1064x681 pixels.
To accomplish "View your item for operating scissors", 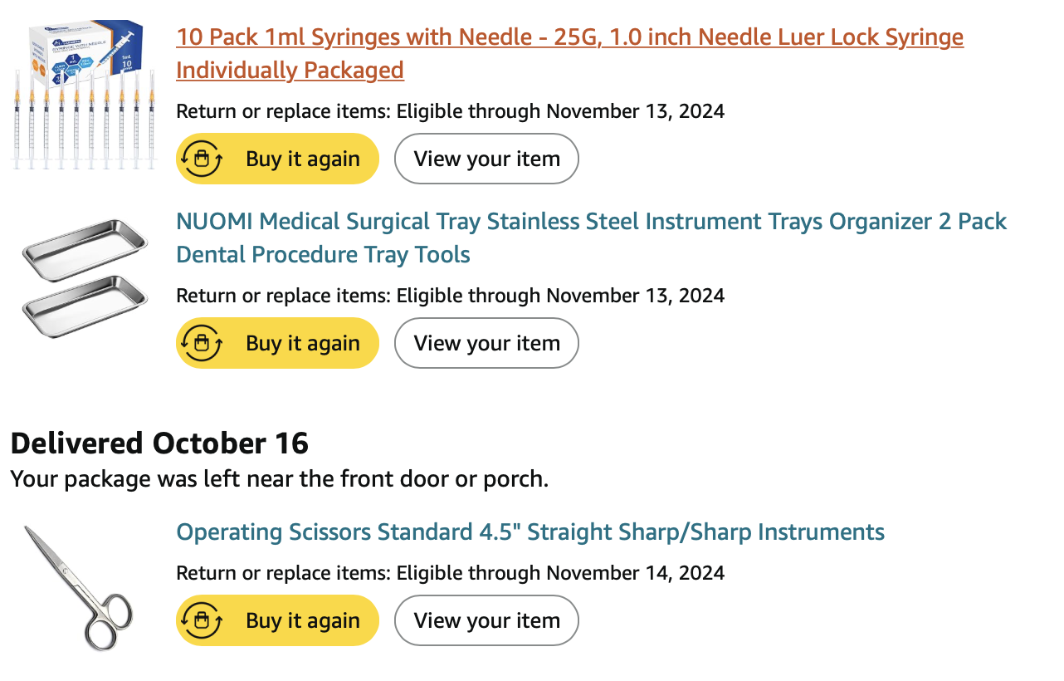I will pos(486,620).
